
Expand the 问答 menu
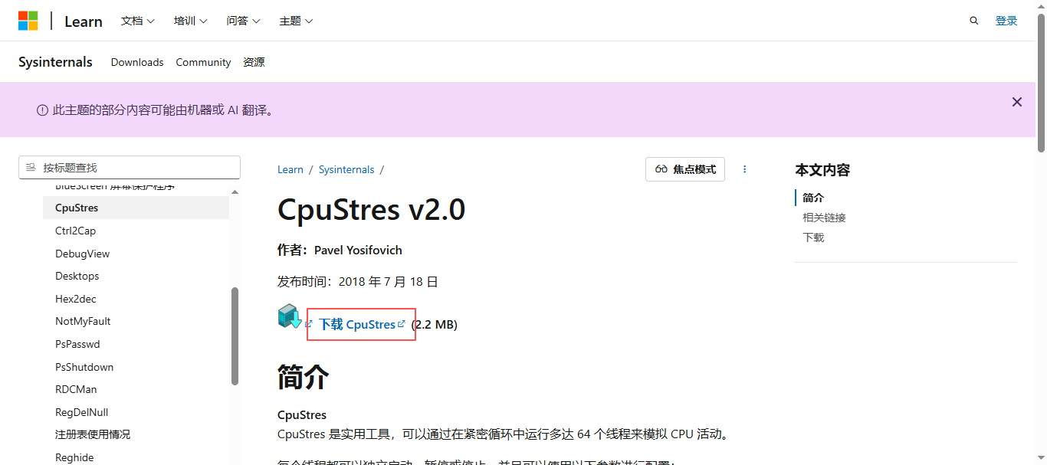pos(244,21)
